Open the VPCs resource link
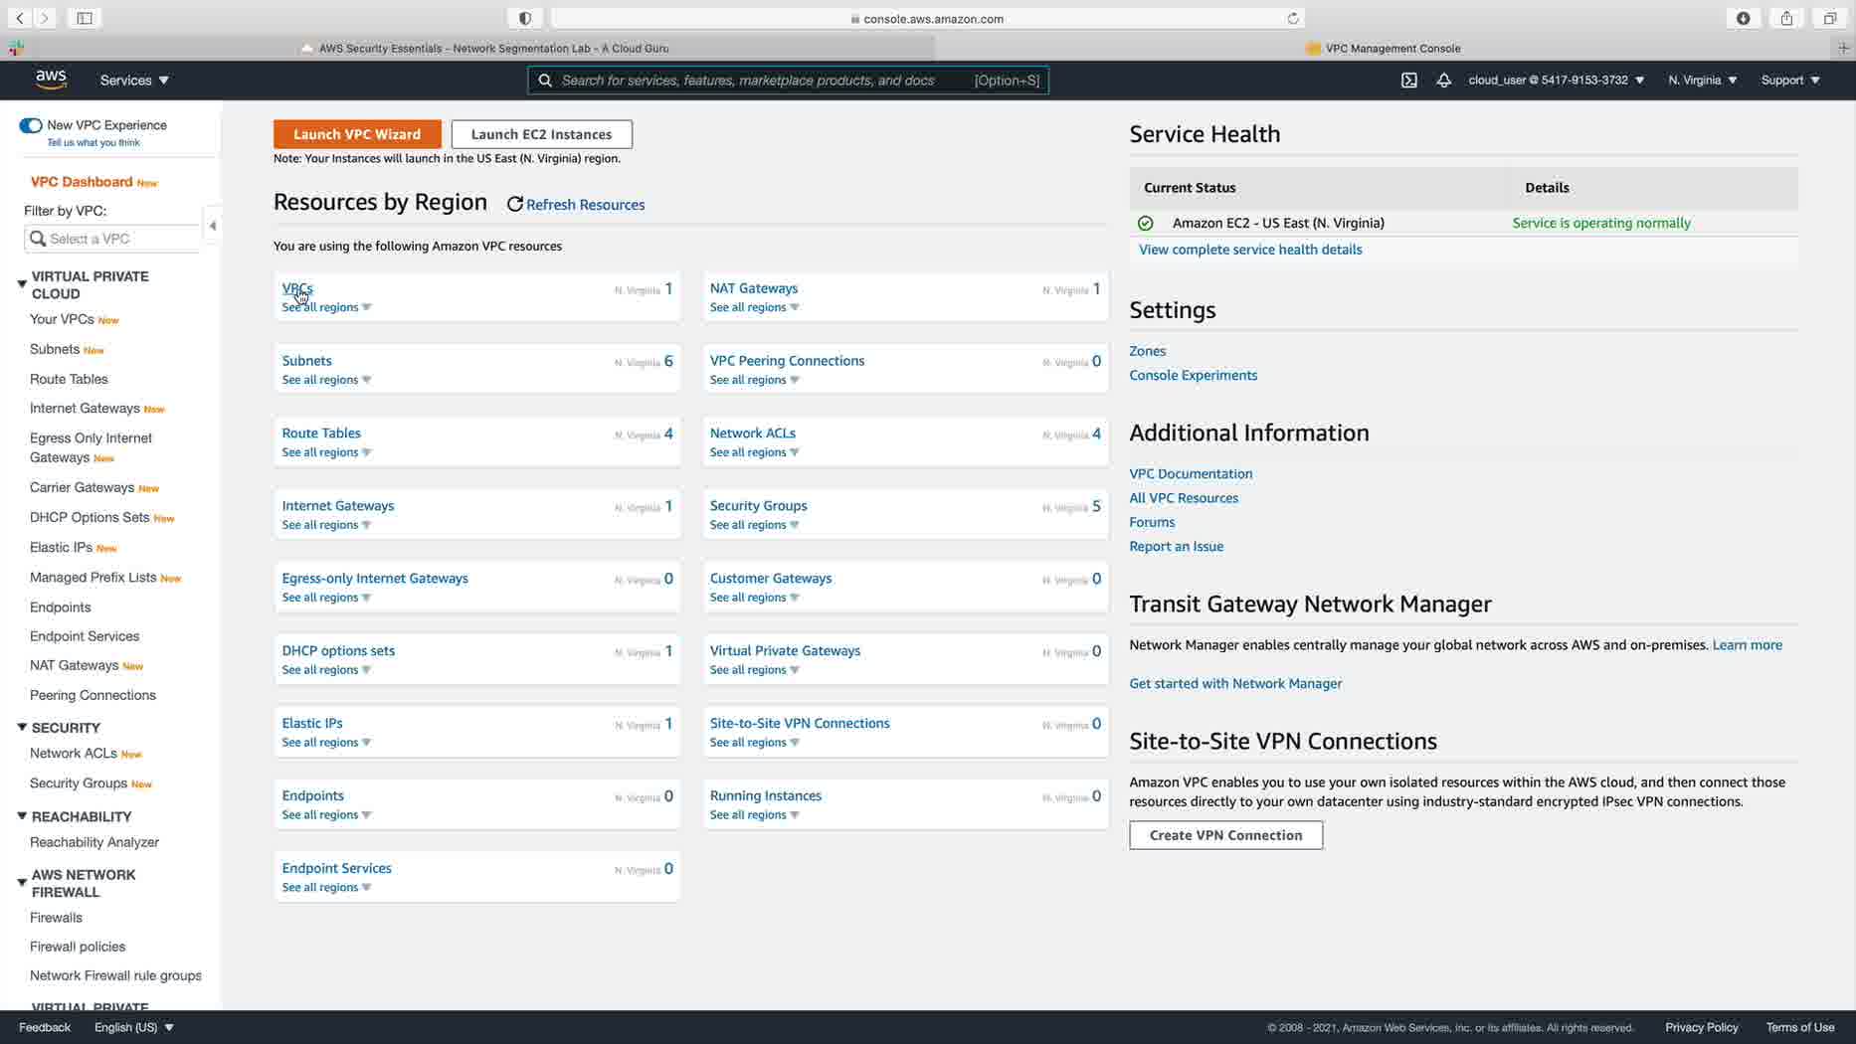This screenshot has height=1044, width=1856. pos(297,288)
